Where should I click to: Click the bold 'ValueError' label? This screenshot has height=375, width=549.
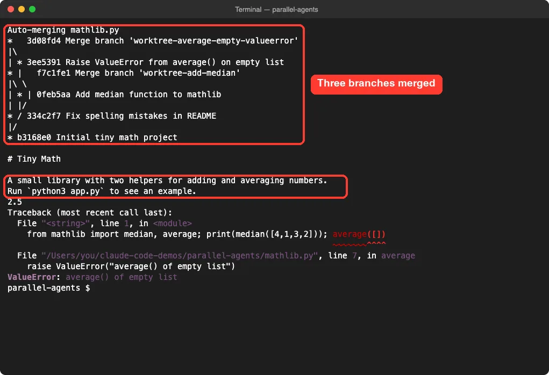tap(32, 277)
